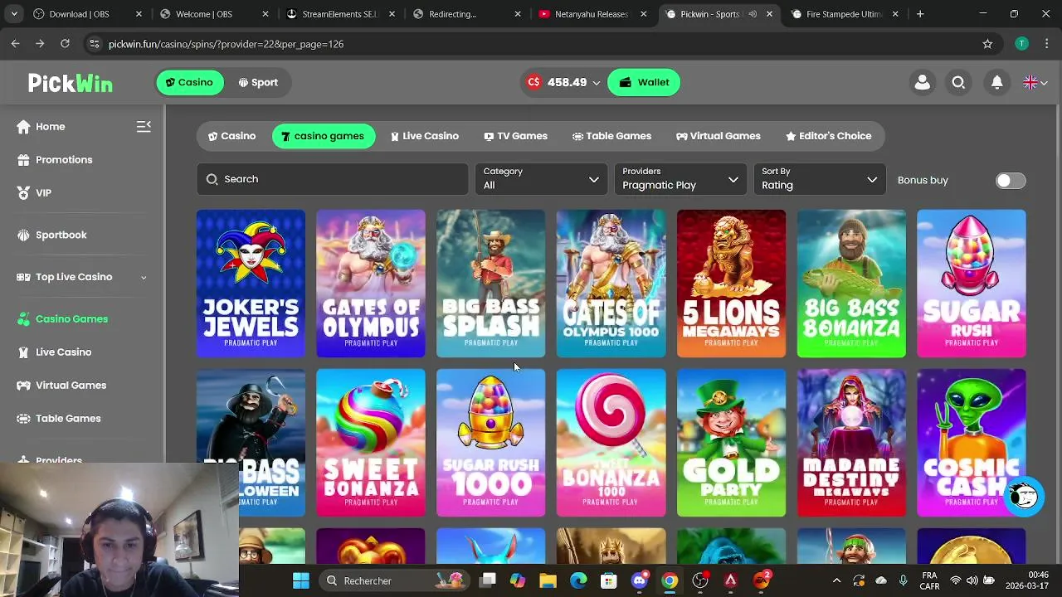Switch to the Netanyahu Releases YouTube tab
This screenshot has width=1062, height=597.
pos(591,14)
